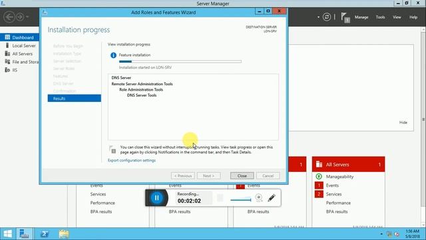
Task: Show hidden system tray icons
Action: (x=381, y=234)
